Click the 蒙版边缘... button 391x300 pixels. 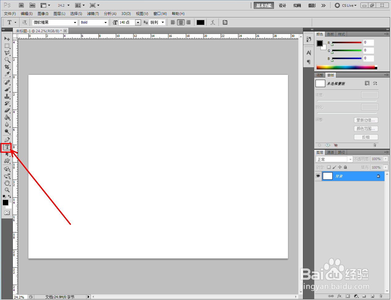pos(366,120)
